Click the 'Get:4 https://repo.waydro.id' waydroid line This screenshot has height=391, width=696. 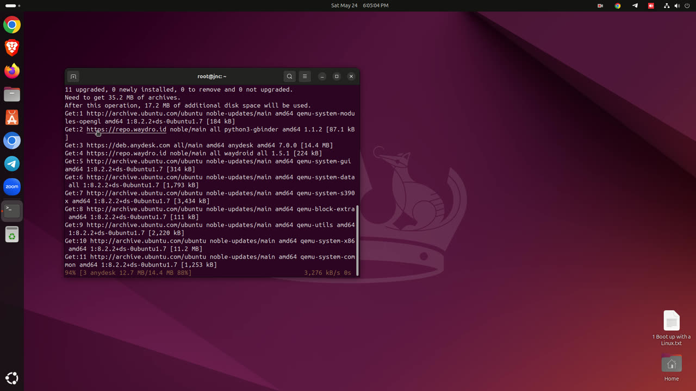(x=194, y=153)
